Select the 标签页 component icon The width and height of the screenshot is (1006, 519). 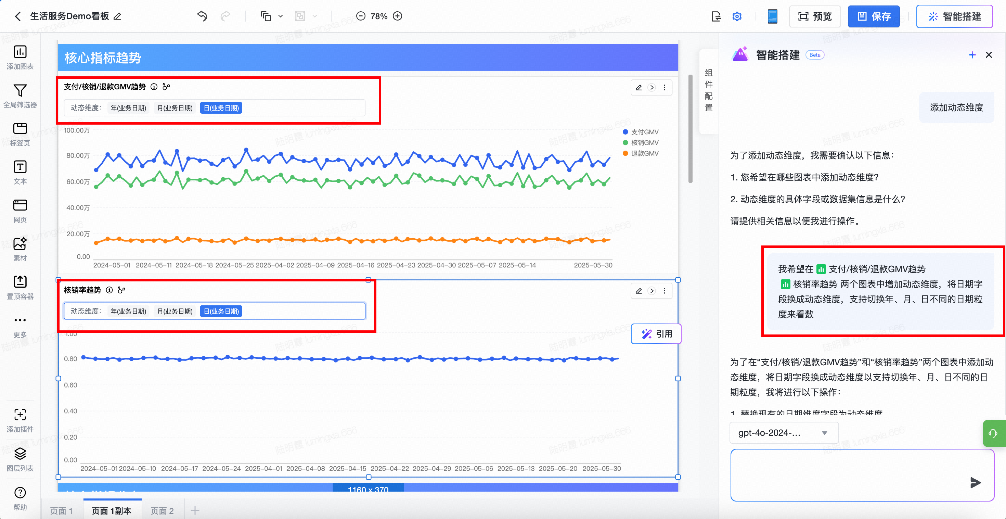pos(20,129)
